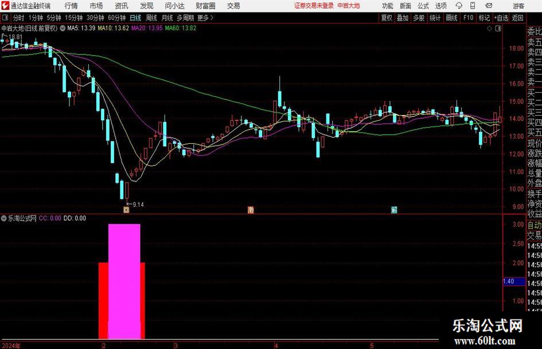Click the MA20: 13.95 indicator label
The width and height of the screenshot is (542, 349).
(147, 28)
